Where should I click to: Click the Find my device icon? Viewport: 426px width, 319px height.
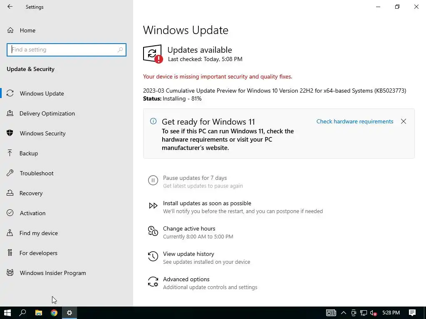pos(10,233)
